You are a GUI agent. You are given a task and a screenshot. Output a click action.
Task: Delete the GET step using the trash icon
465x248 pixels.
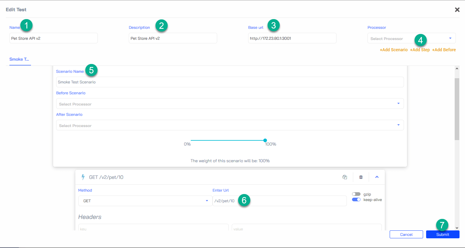pyautogui.click(x=361, y=177)
